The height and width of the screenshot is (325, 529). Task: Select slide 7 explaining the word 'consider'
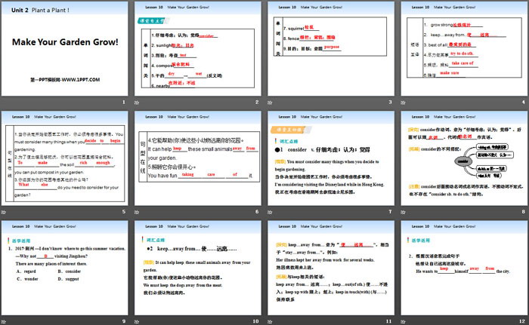pyautogui.click(x=328, y=157)
